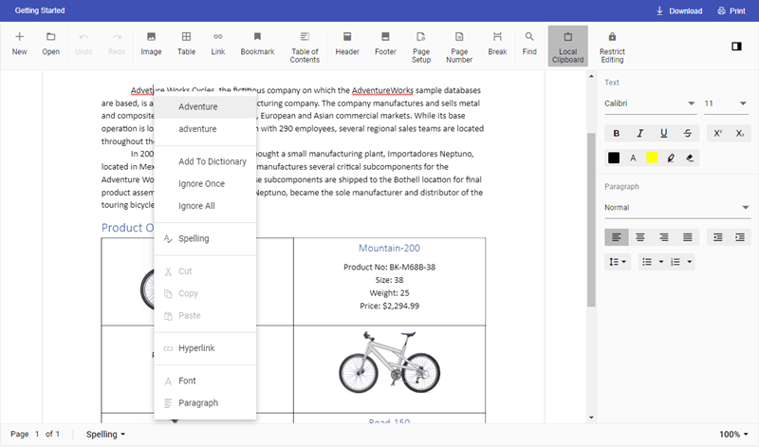
Task: Expand the Spelling dropdown in status bar
Action: pos(105,435)
